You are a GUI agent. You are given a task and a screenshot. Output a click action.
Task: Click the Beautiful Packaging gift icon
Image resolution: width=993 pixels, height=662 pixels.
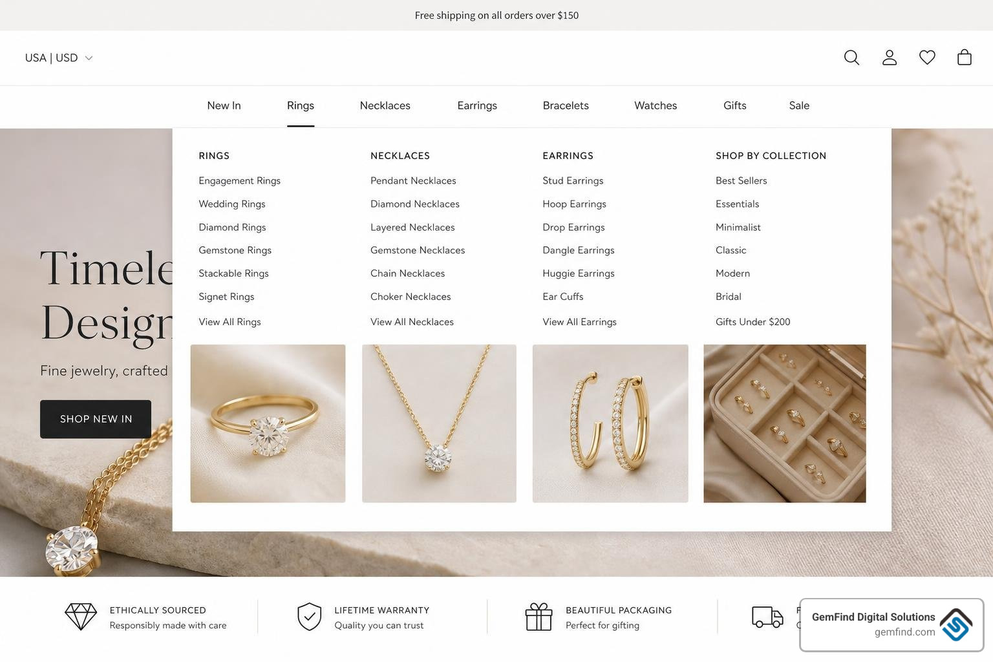tap(539, 617)
